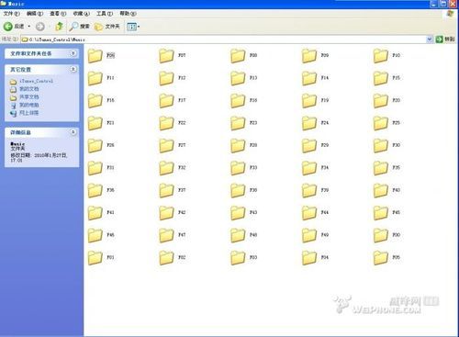
Task: Open the Back history dropdown arrow
Action: click(x=29, y=27)
